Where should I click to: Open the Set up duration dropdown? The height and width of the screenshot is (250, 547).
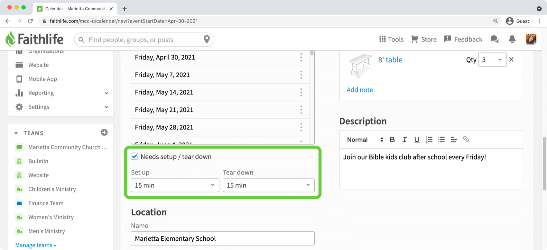point(175,185)
